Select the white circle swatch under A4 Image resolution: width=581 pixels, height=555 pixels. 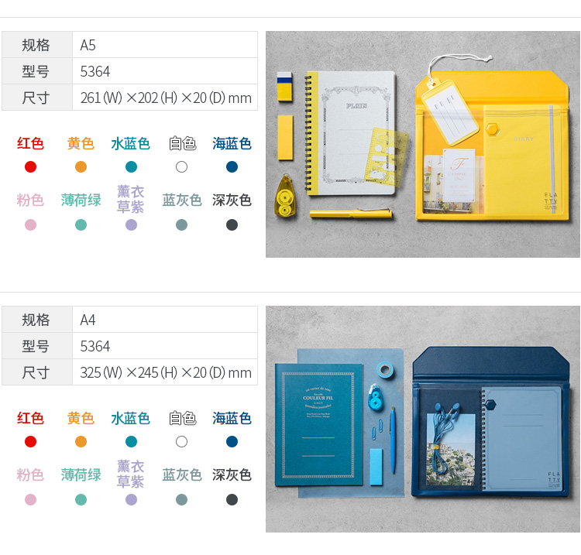tap(181, 442)
